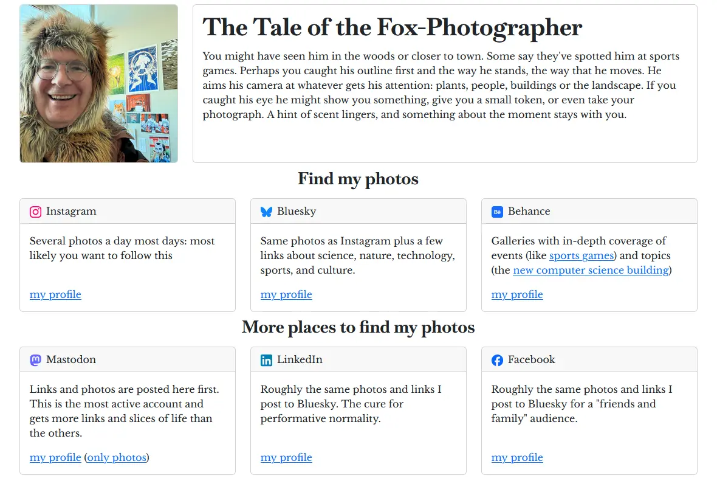Screen dimensions: 717x481
Task: Click the only photos link
Action: (x=117, y=457)
